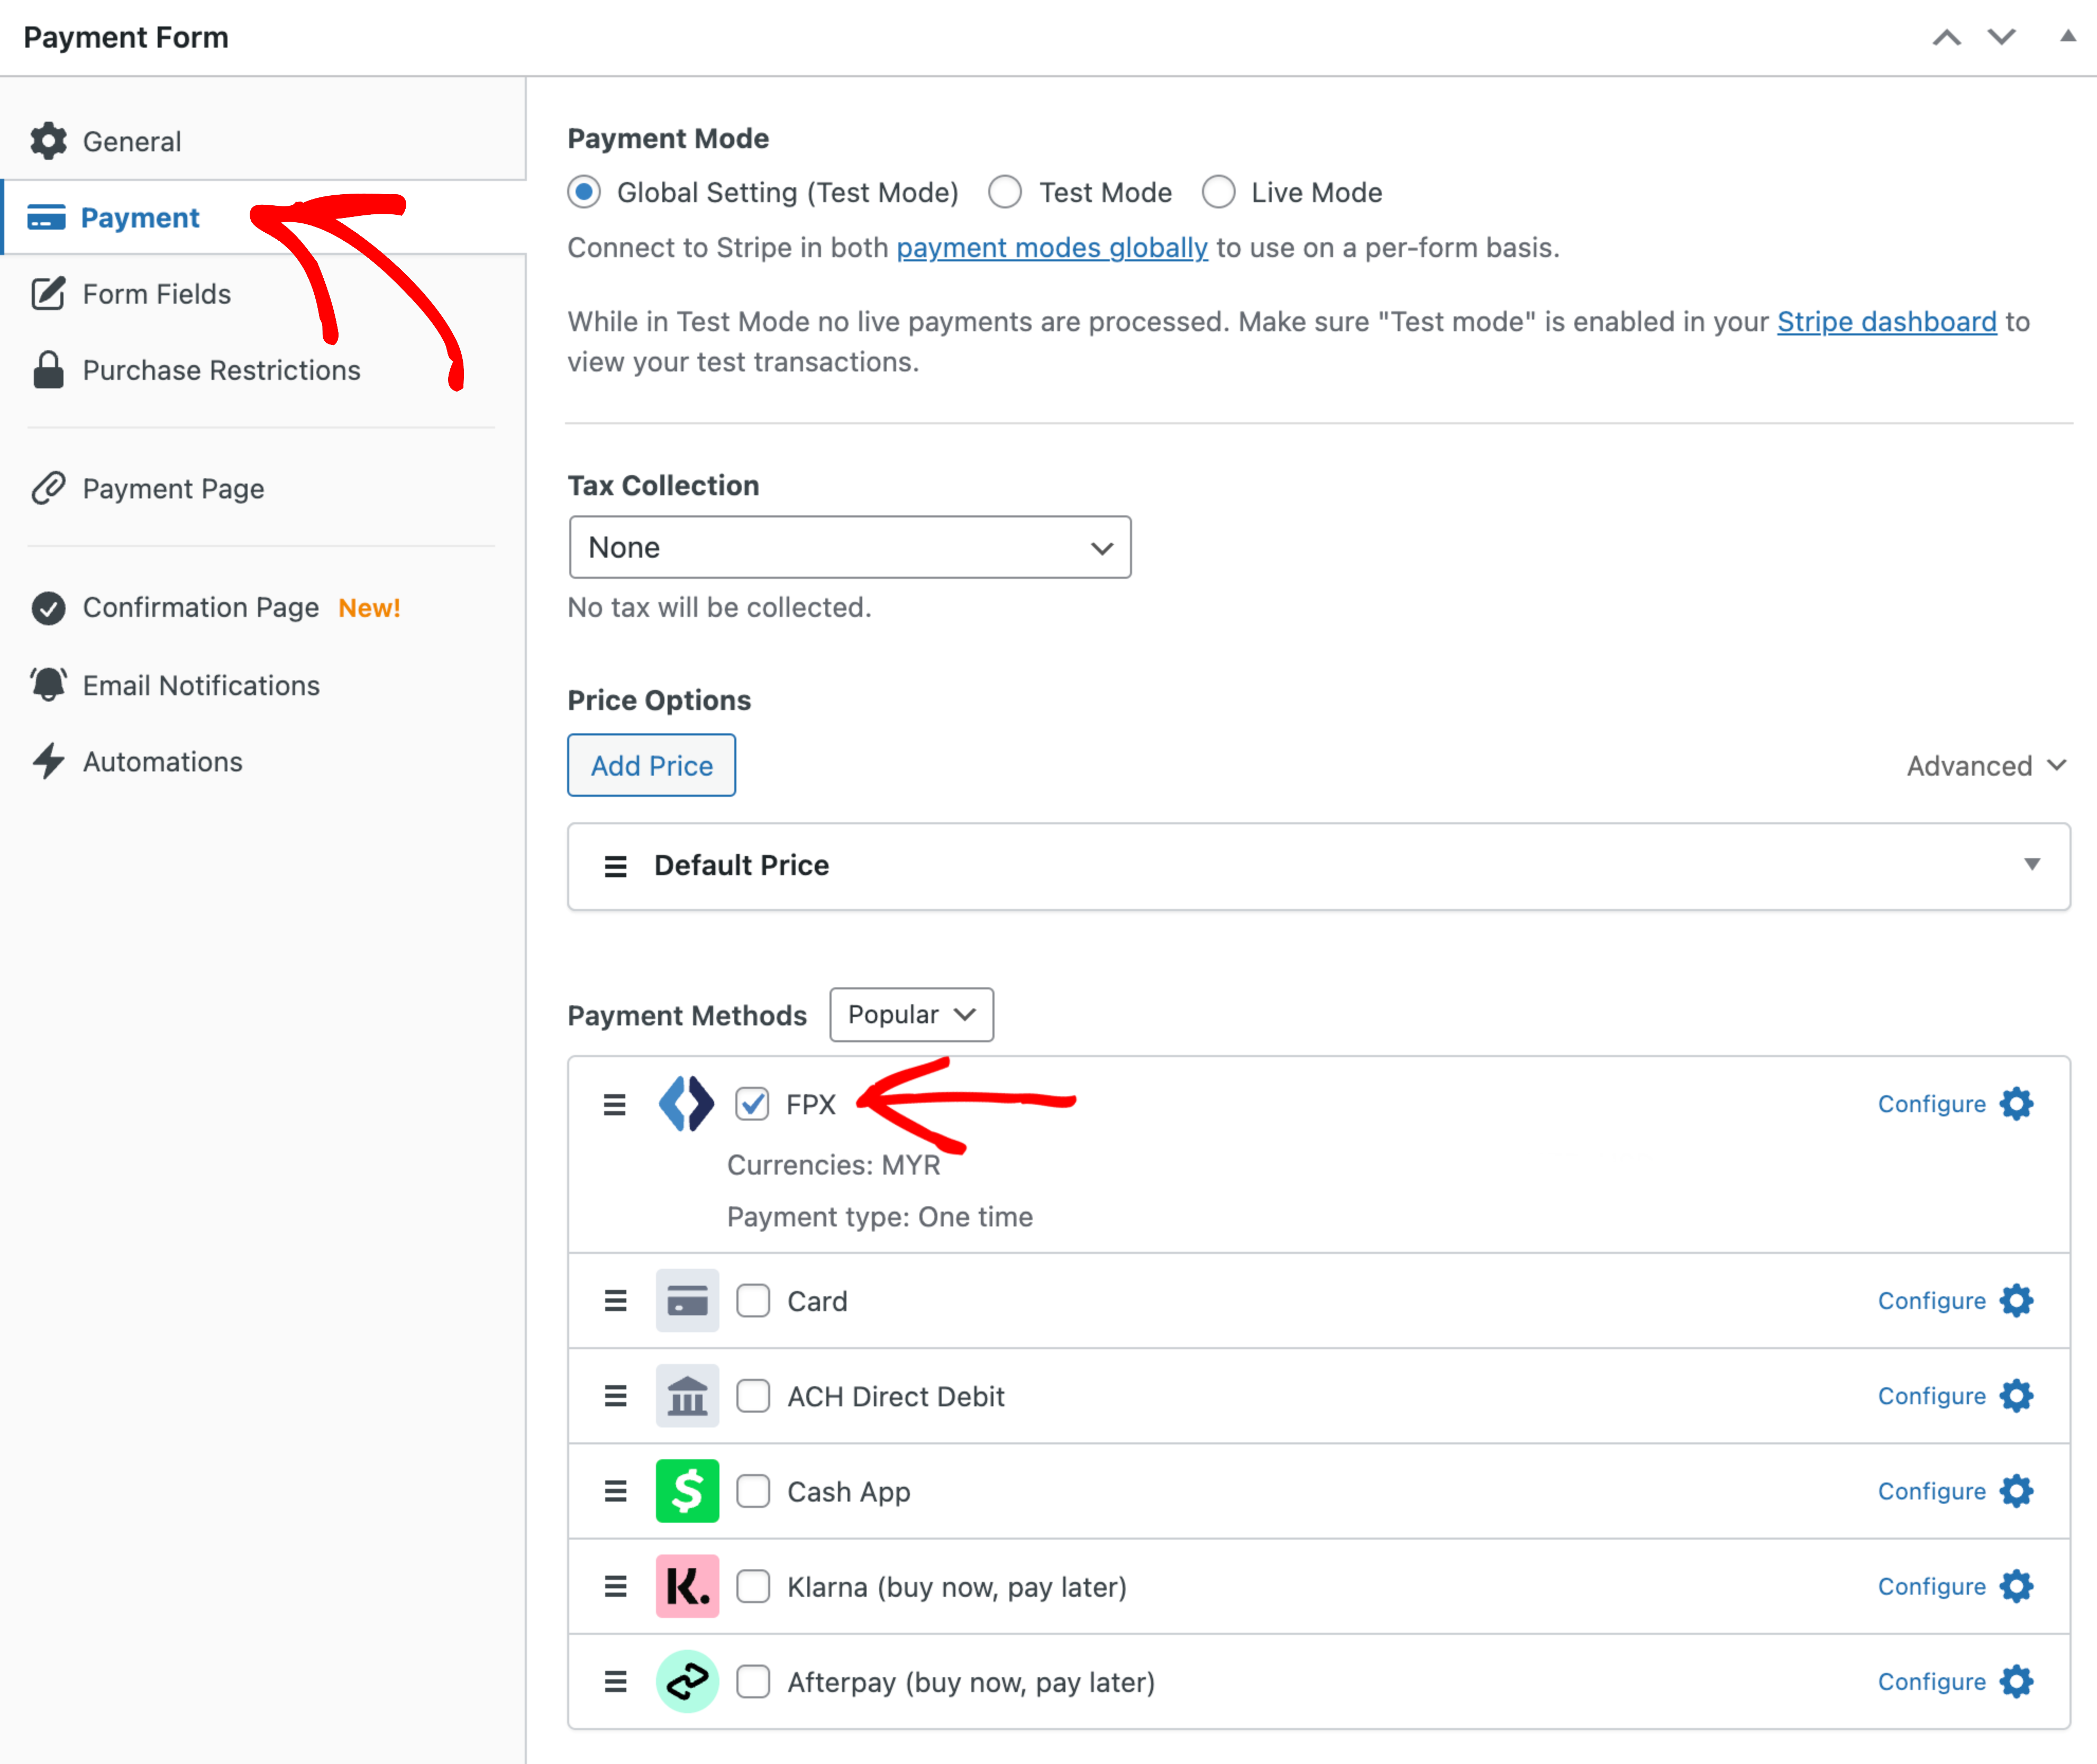The width and height of the screenshot is (2097, 1764).
Task: Click the Add Price button
Action: click(x=651, y=766)
